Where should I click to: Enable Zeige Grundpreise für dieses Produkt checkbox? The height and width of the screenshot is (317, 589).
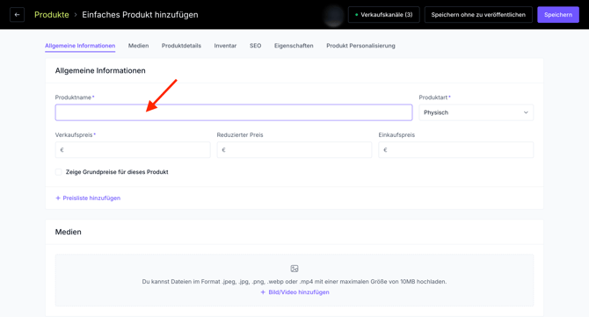tap(59, 172)
